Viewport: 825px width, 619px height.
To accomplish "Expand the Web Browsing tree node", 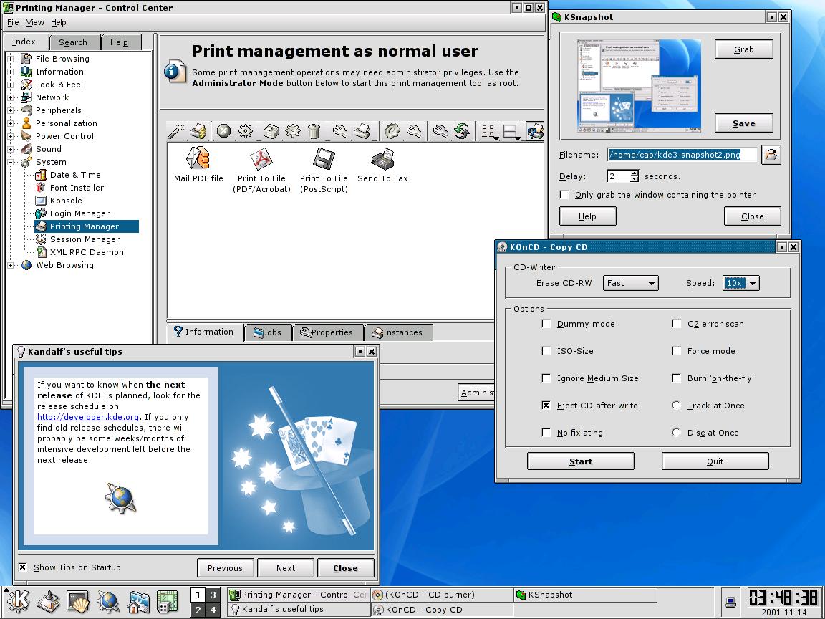I will [10, 265].
